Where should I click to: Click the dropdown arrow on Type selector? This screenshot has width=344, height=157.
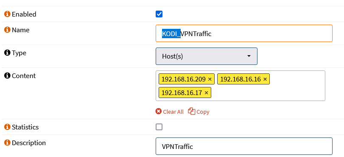(249, 56)
